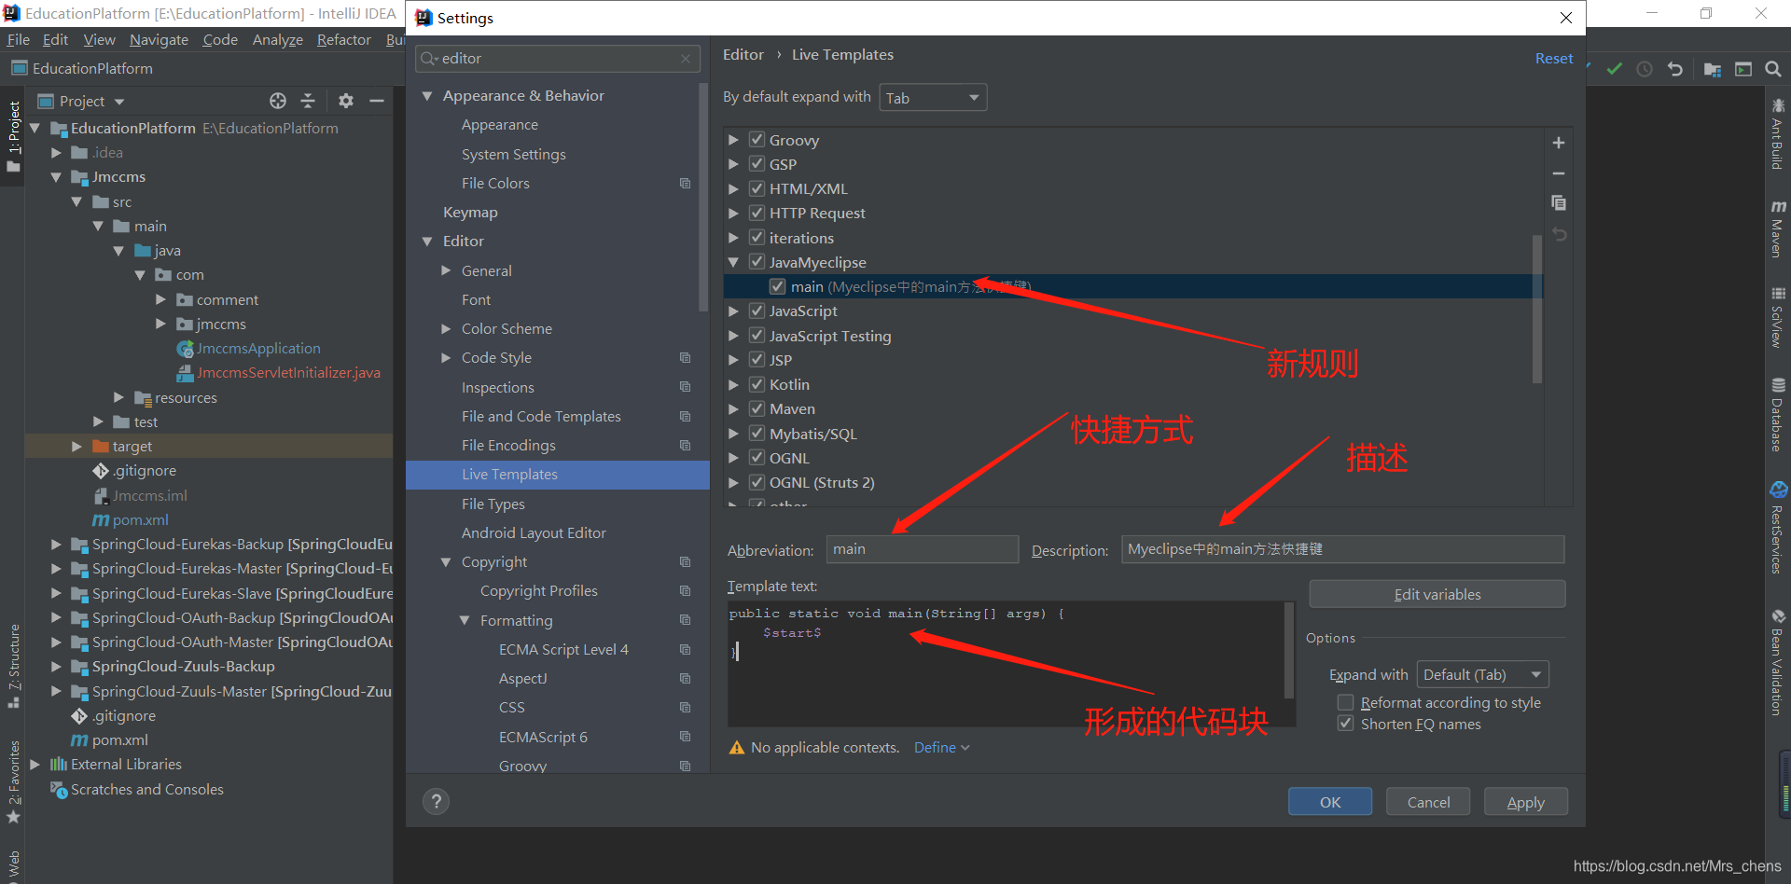This screenshot has width=1791, height=884.
Task: Click the Cancel button
Action: click(1428, 802)
